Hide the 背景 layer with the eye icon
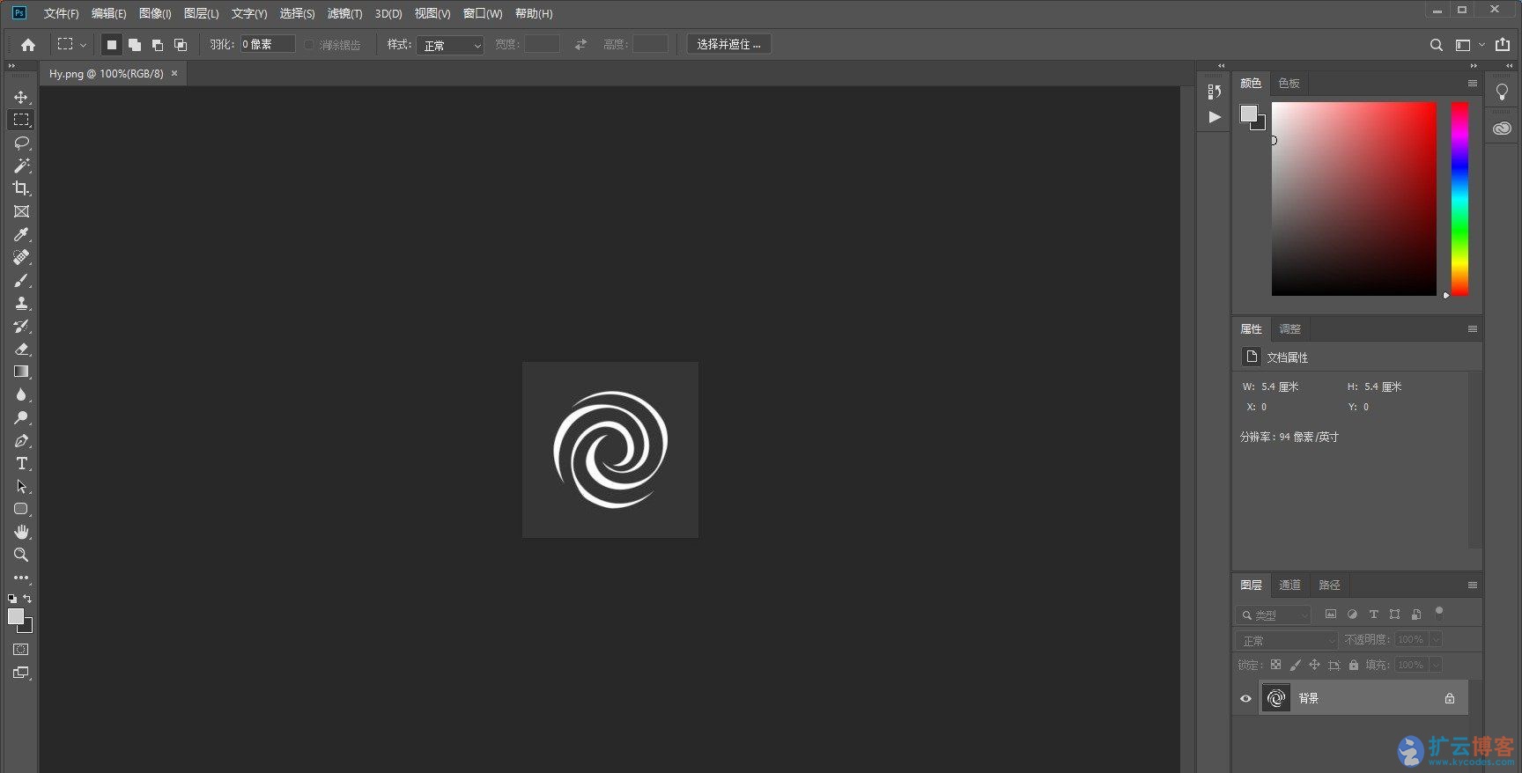This screenshot has height=773, width=1522. (x=1245, y=698)
